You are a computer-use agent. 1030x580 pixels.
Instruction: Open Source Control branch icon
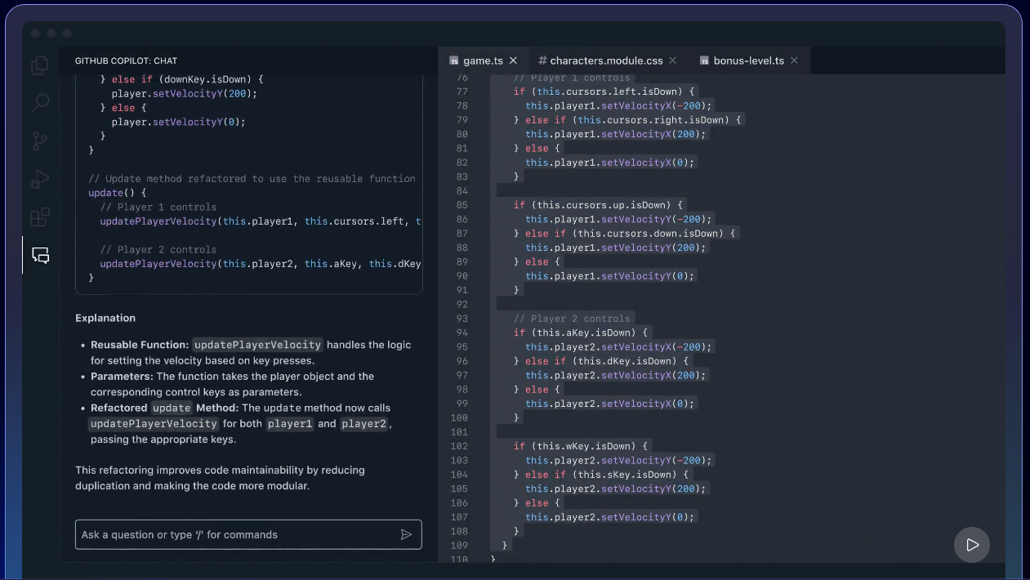(x=40, y=141)
